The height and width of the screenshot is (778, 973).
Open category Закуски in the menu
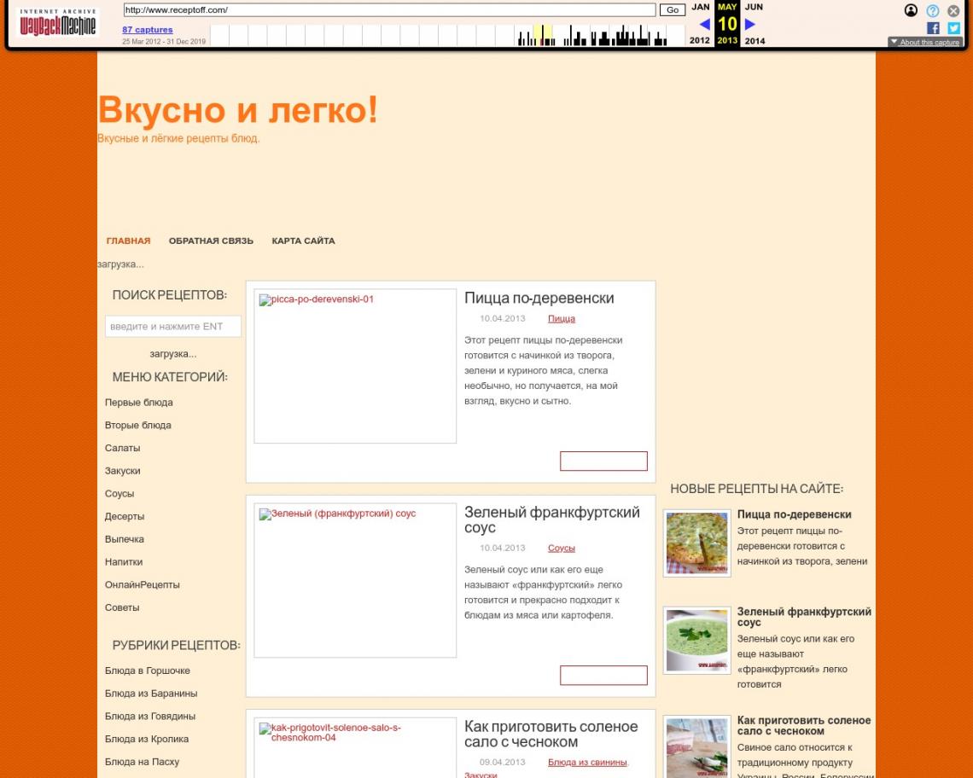pos(122,471)
